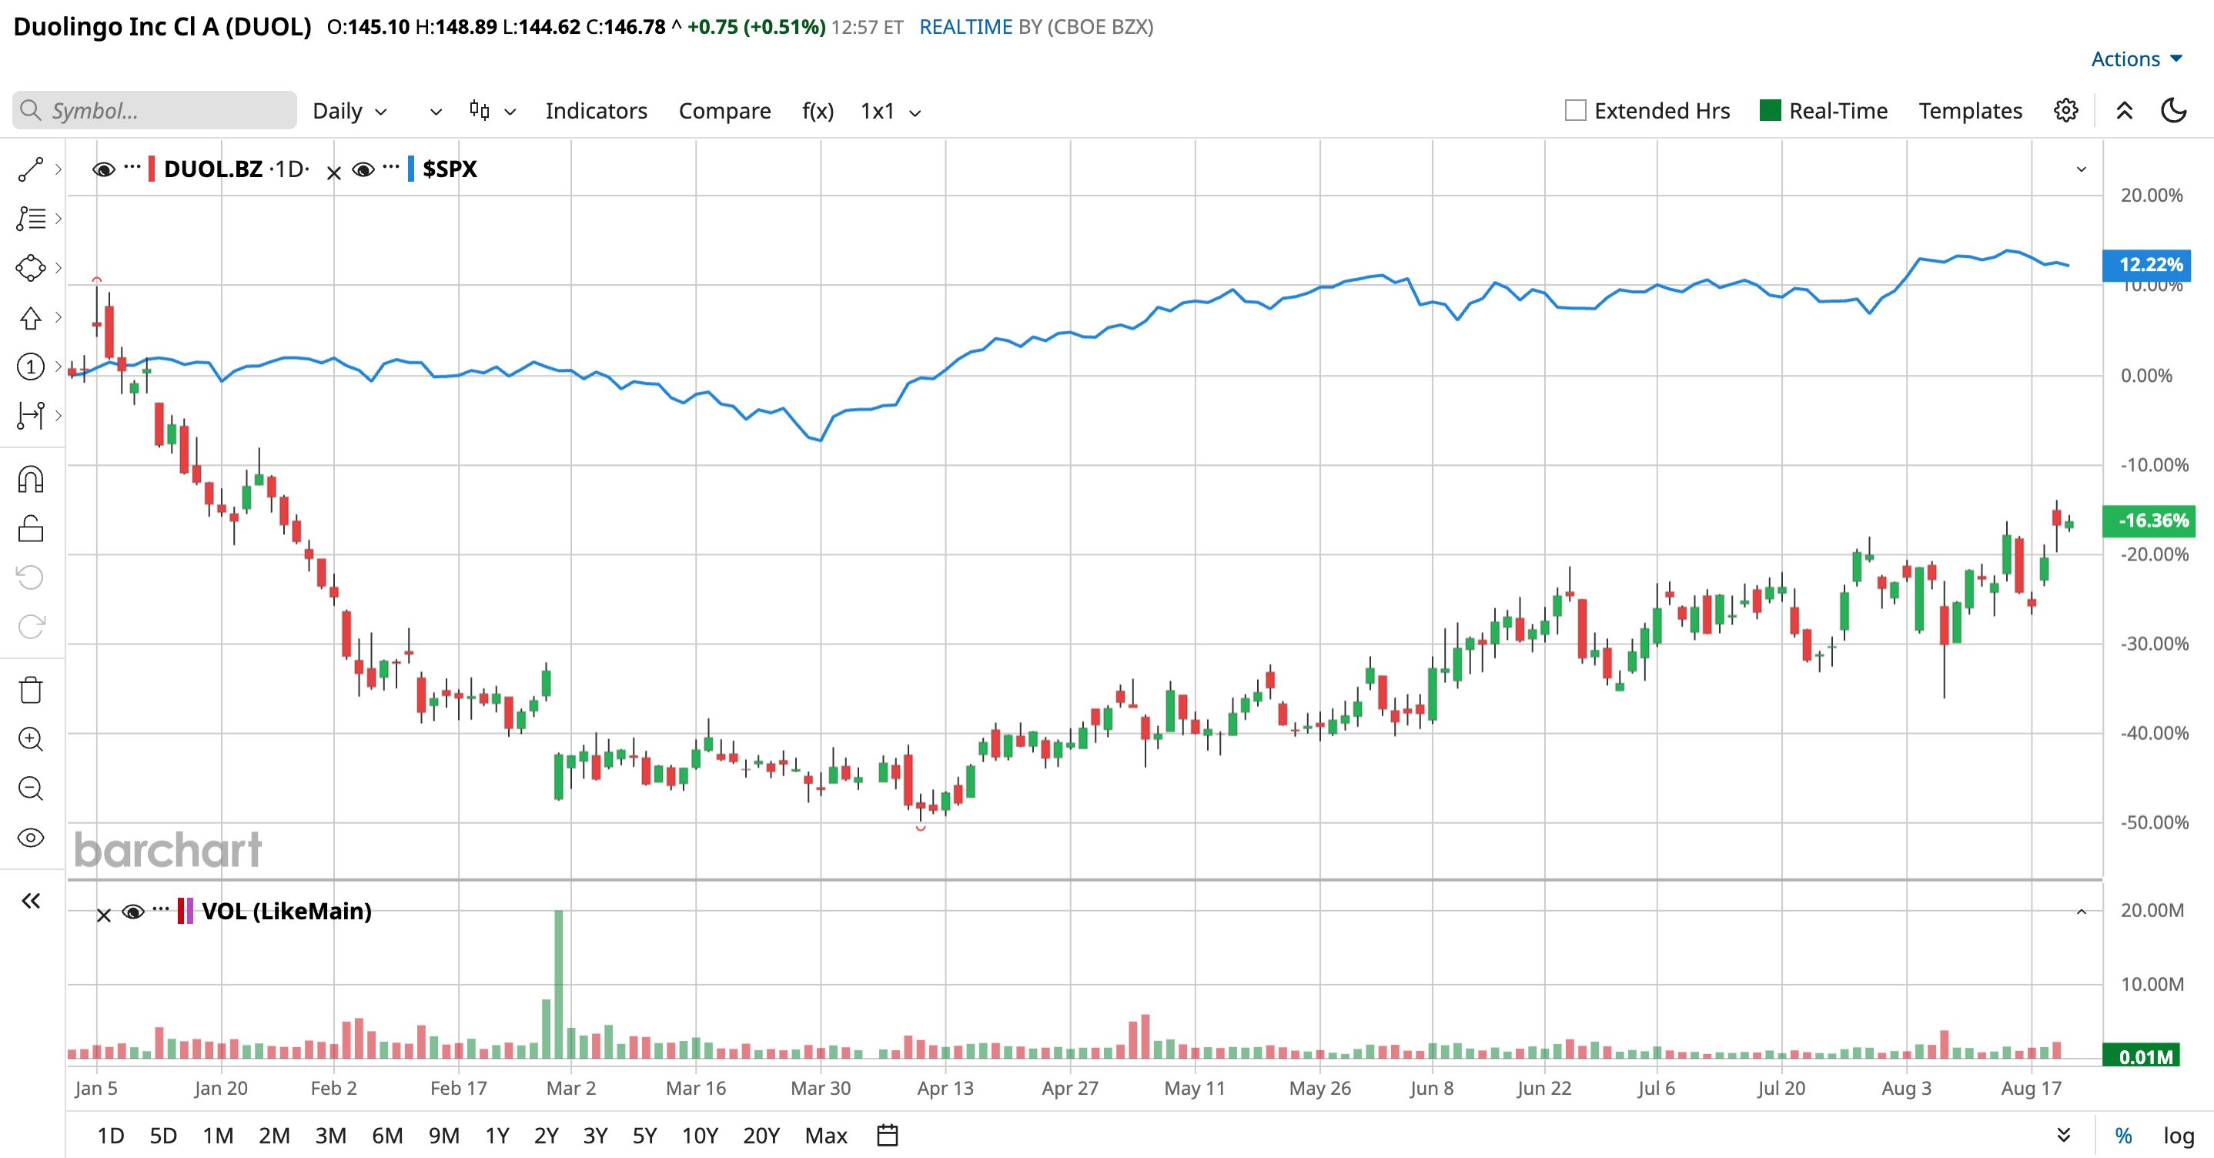Zoom in using the magnifier plus icon
The height and width of the screenshot is (1158, 2214).
pyautogui.click(x=31, y=739)
